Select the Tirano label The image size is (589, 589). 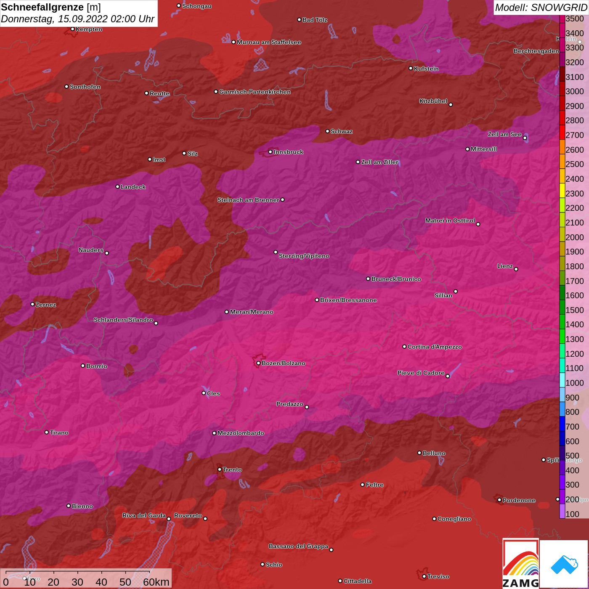coord(59,432)
